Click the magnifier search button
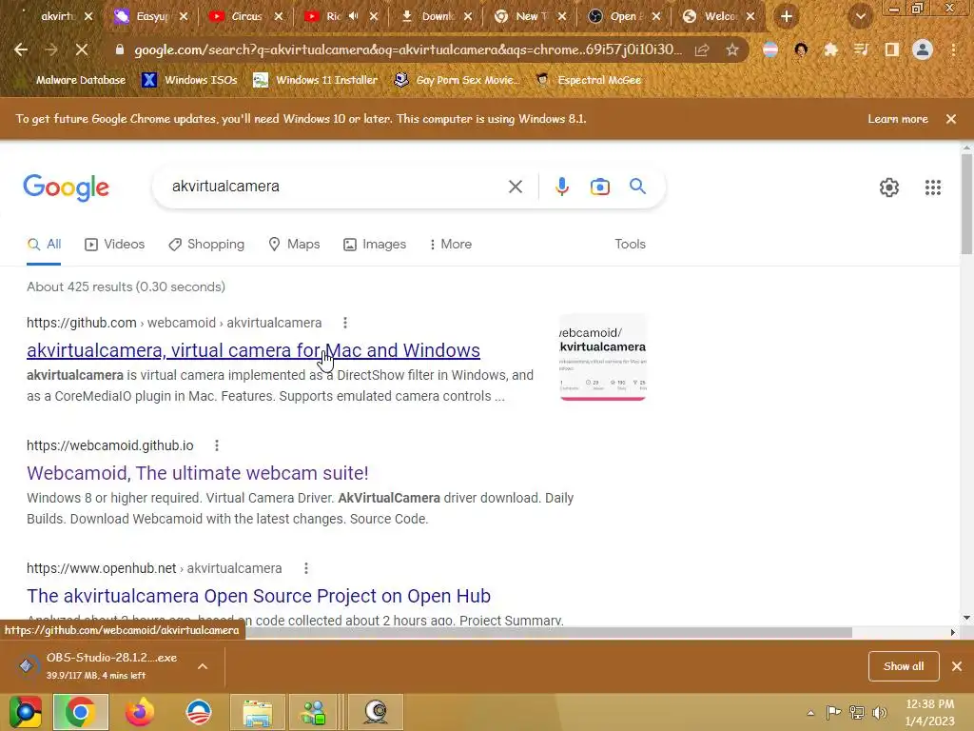Image resolution: width=974 pixels, height=731 pixels. (637, 186)
